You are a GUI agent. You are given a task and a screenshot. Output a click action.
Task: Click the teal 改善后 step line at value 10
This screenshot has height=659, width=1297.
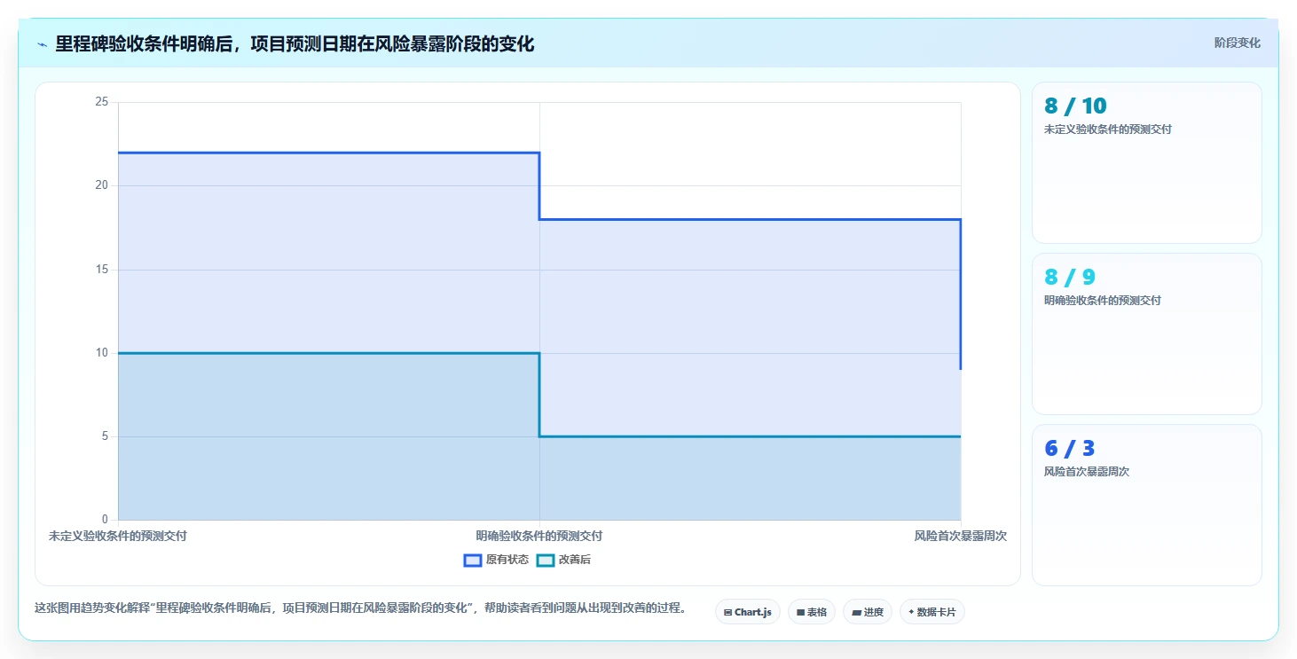tap(328, 353)
